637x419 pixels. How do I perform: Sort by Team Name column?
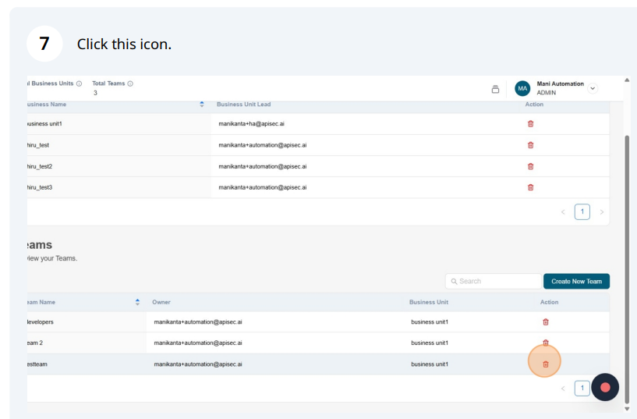click(x=137, y=302)
